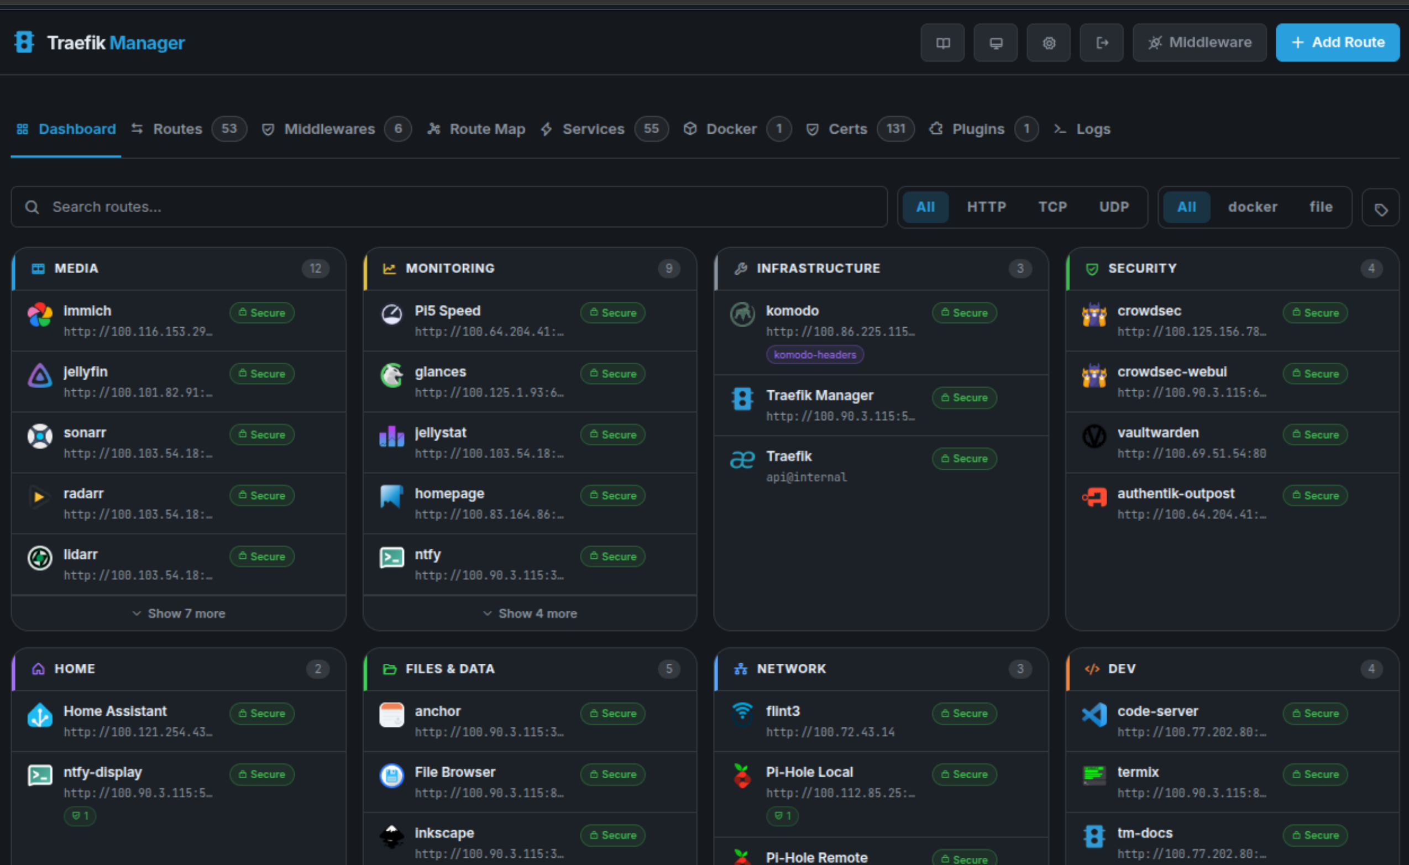Expand Show 7 more in Media
The height and width of the screenshot is (865, 1409).
pos(179,614)
